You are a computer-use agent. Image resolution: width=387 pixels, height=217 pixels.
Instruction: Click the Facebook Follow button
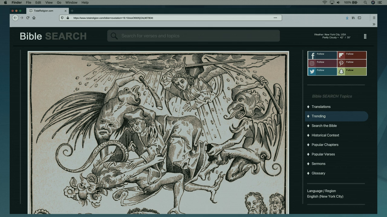322,55
